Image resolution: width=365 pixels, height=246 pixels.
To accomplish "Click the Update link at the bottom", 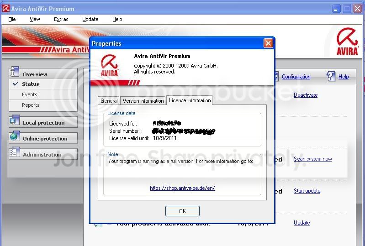I will pos(302,223).
